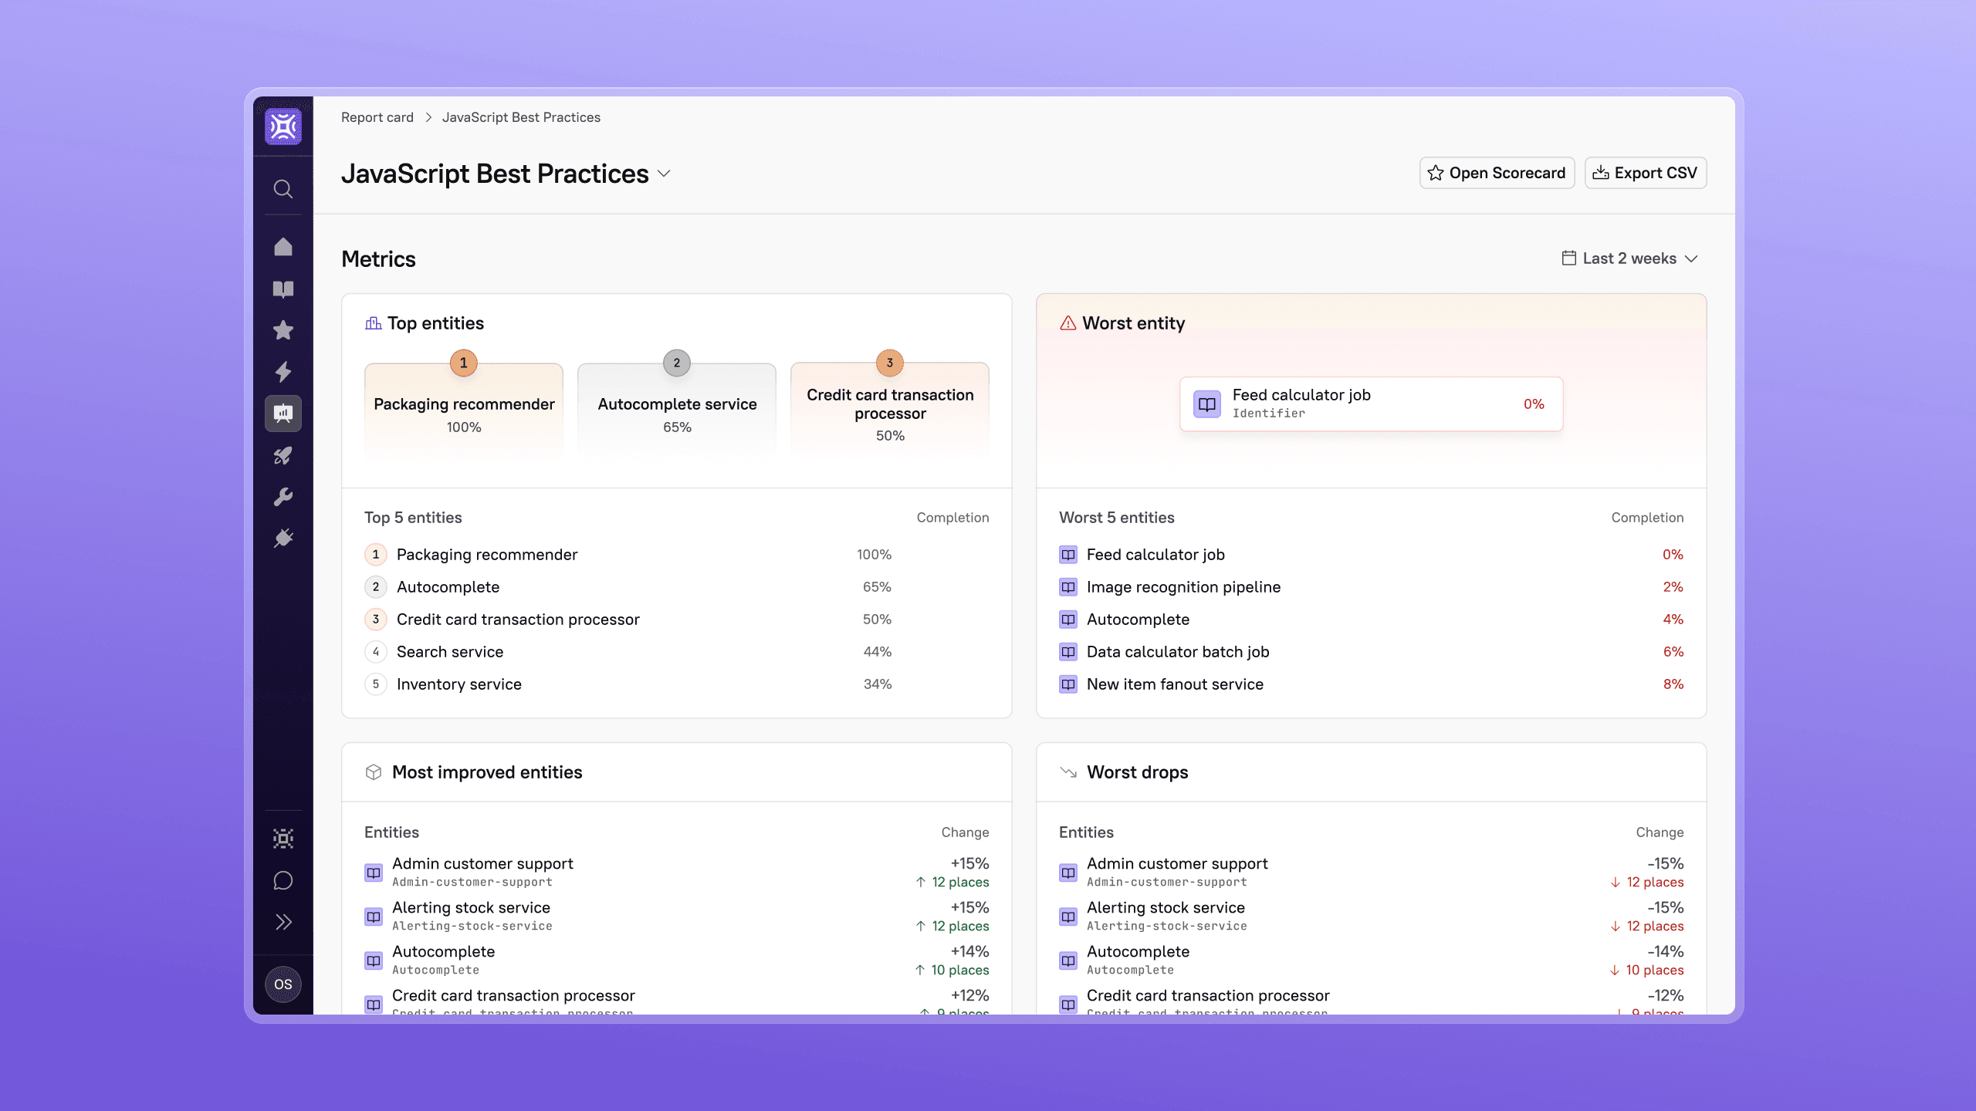Open the star Scorecards icon in sidebar

pos(283,330)
